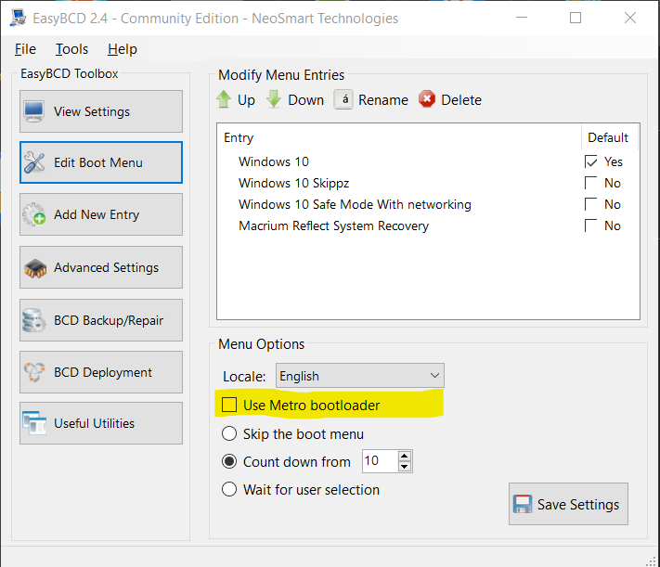This screenshot has width=660, height=567.
Task: Open the File menu
Action: tap(25, 49)
